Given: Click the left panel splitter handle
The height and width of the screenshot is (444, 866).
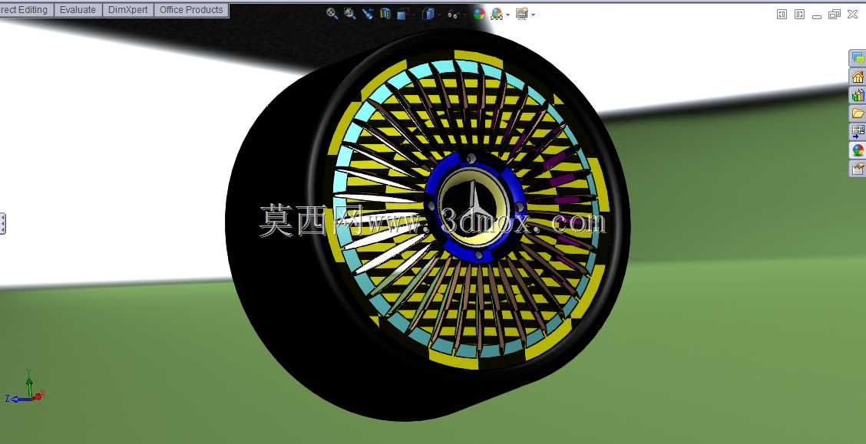Looking at the screenshot, I should 2,223.
